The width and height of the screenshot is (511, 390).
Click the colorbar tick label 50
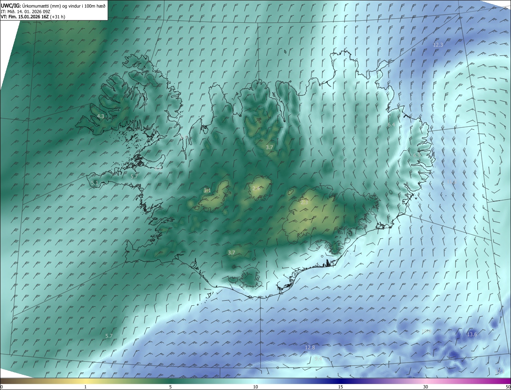508,387
